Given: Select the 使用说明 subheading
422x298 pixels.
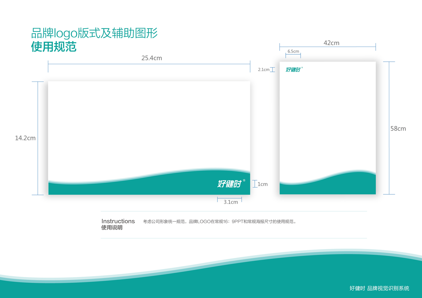Looking at the screenshot, I should tap(112, 228).
